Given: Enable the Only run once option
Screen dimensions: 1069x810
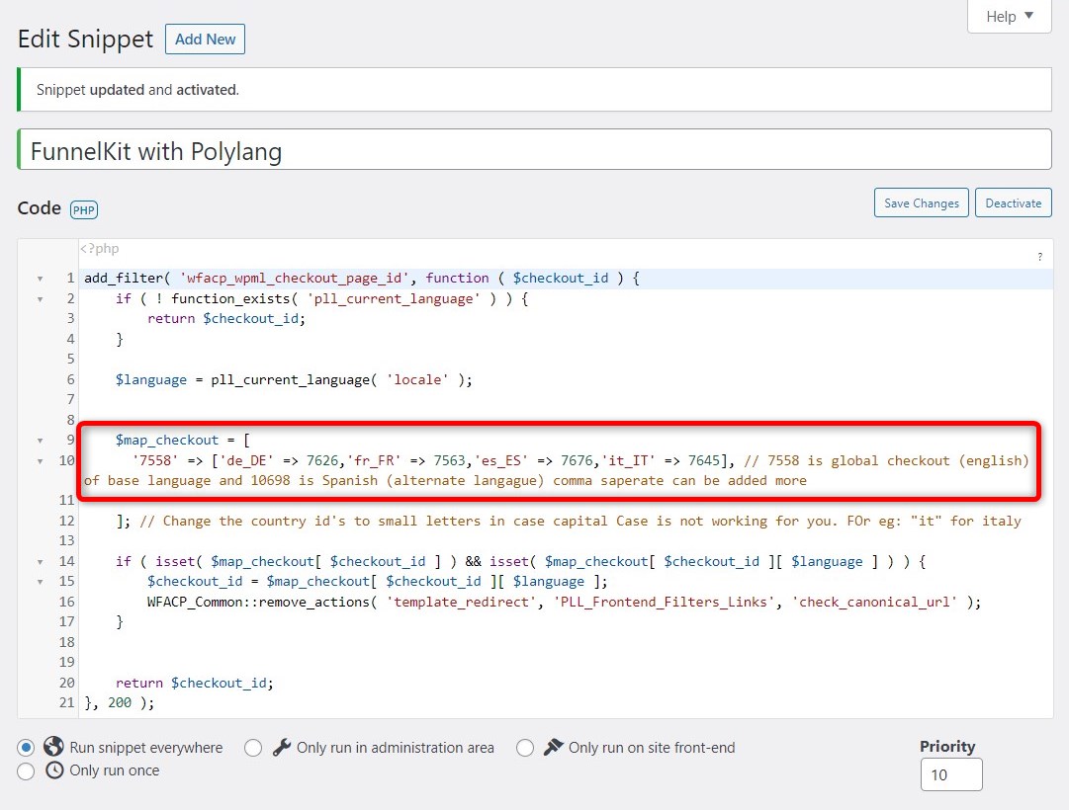Looking at the screenshot, I should (x=27, y=771).
